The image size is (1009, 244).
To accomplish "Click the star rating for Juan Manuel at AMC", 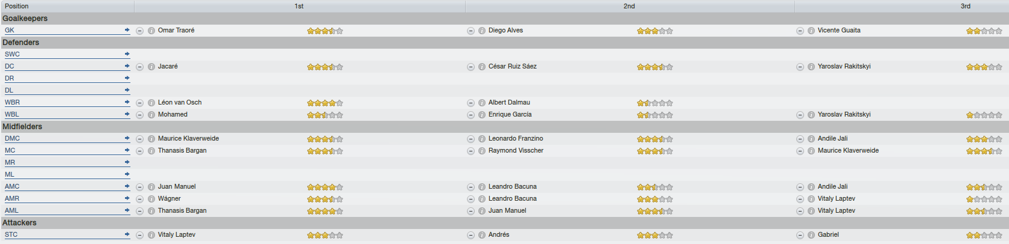I will 325,187.
